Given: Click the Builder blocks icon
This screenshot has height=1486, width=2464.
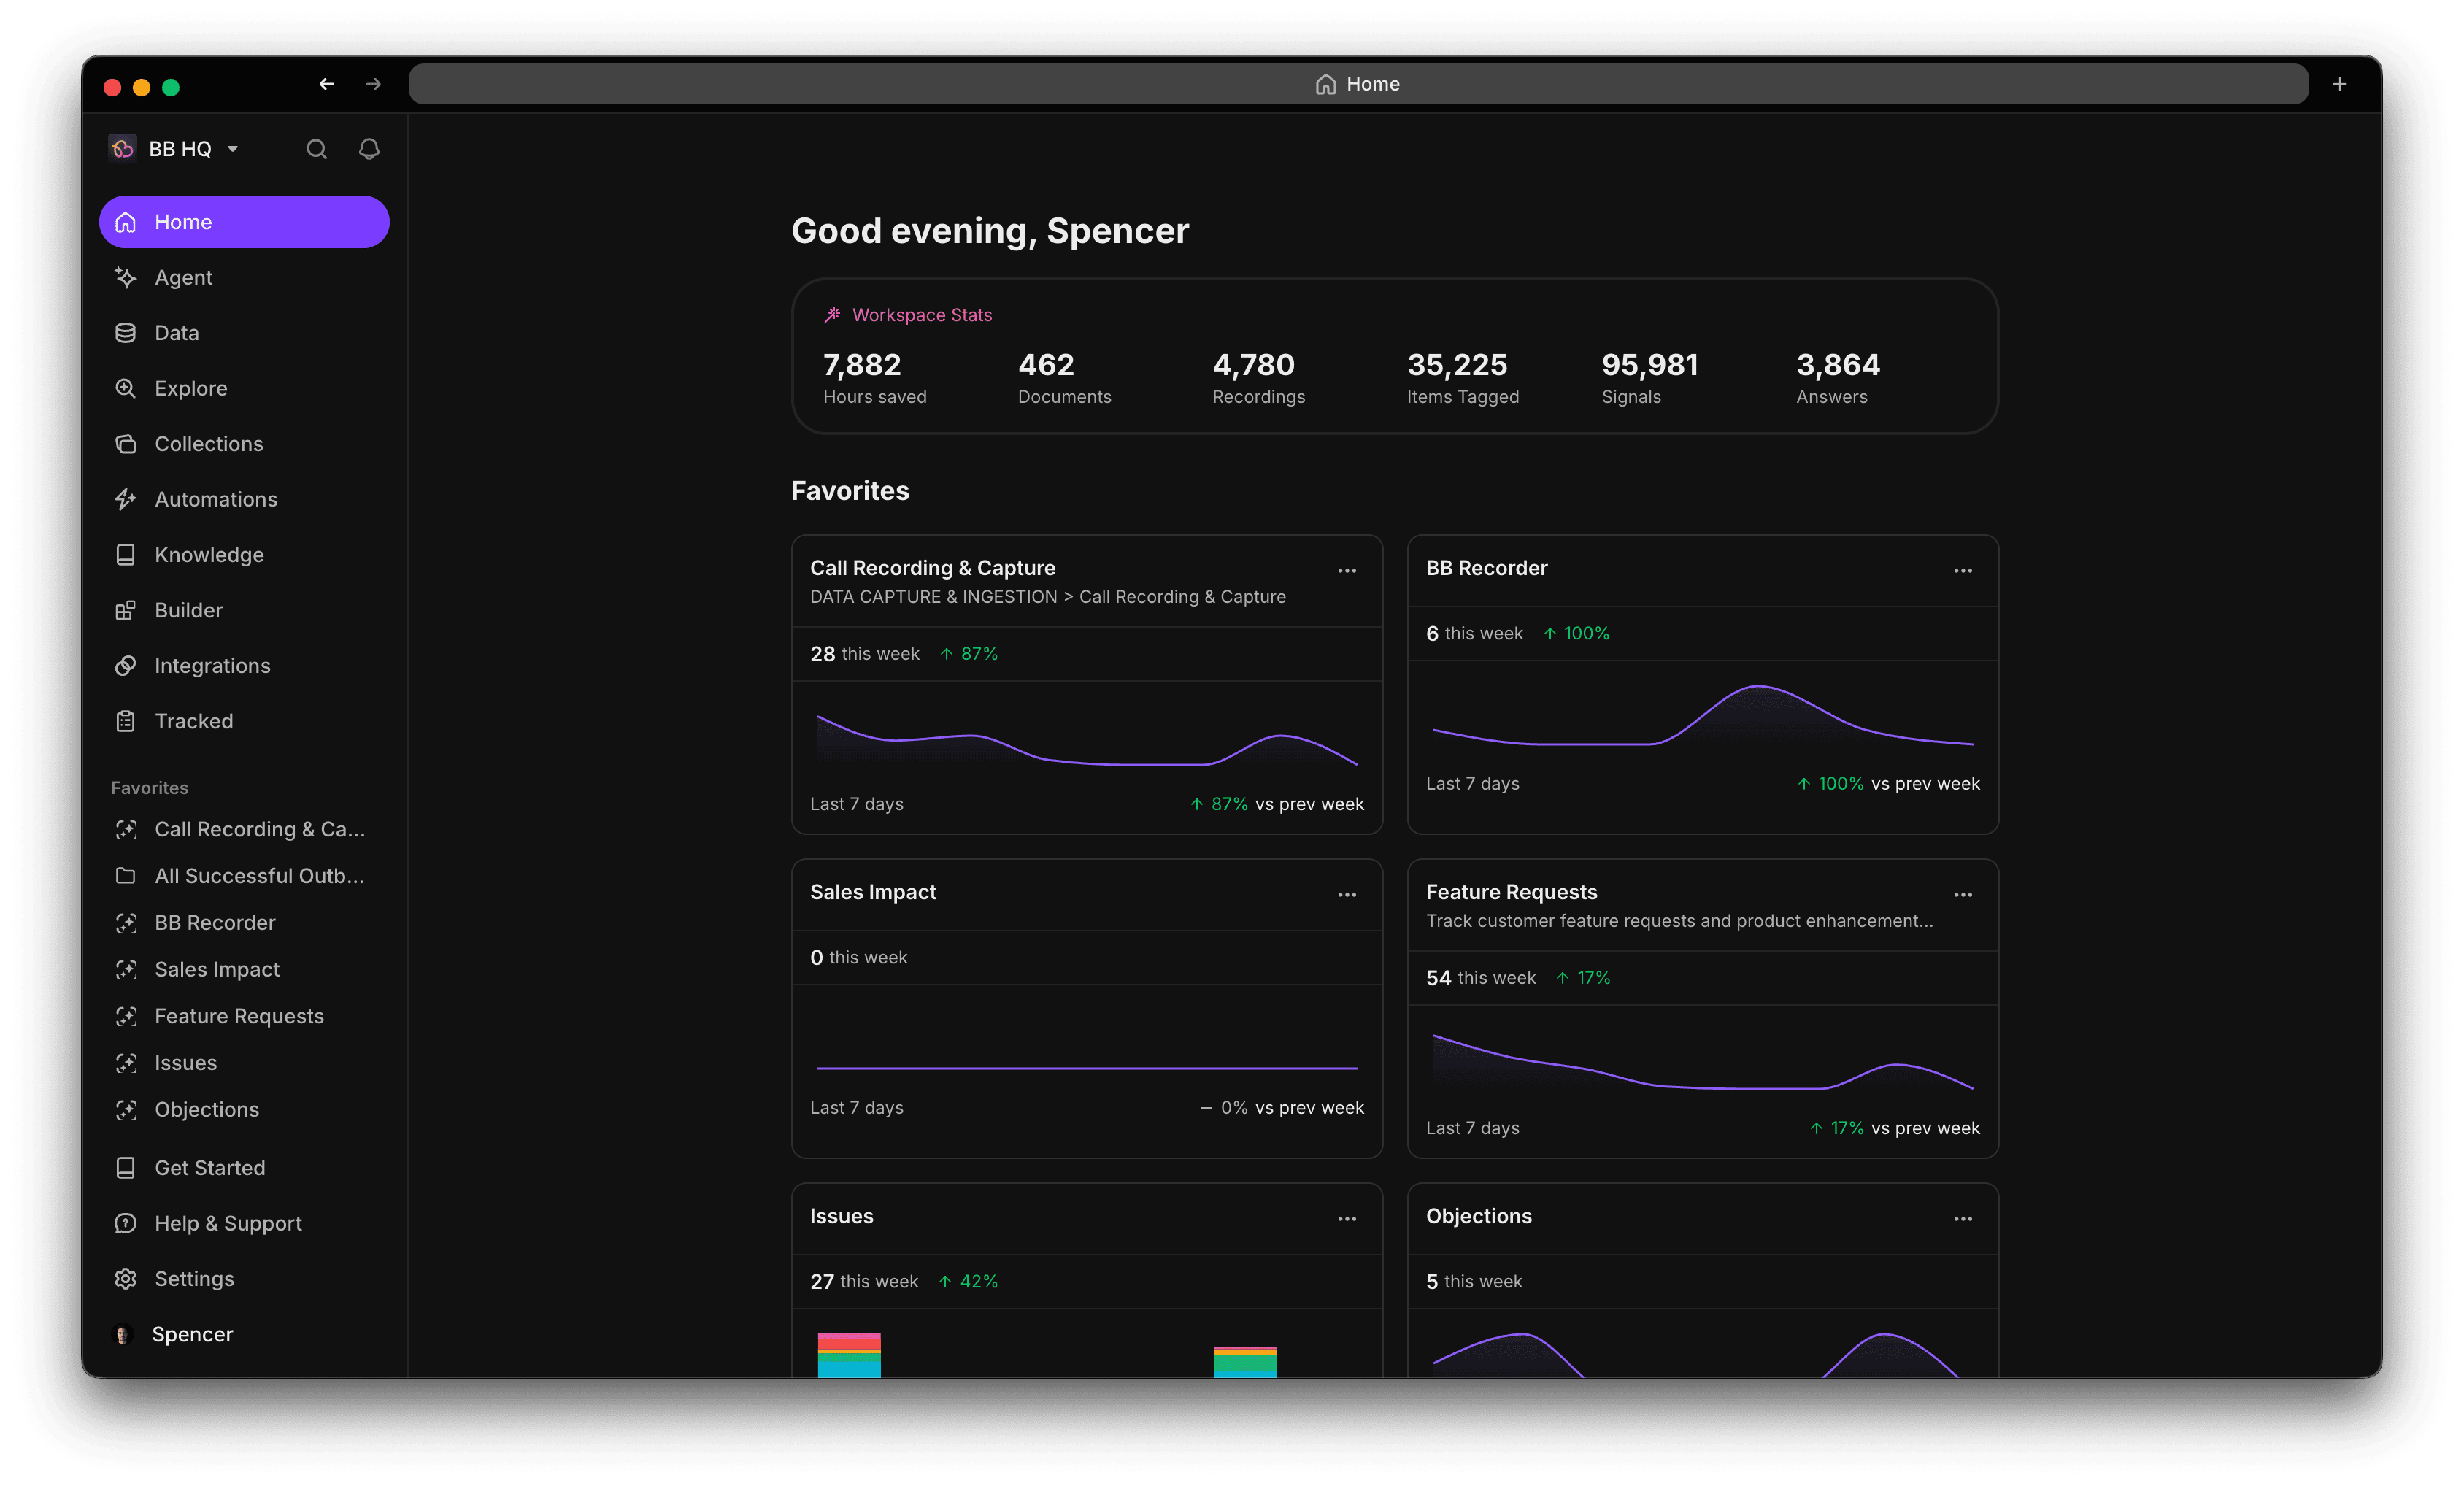Looking at the screenshot, I should 125,610.
